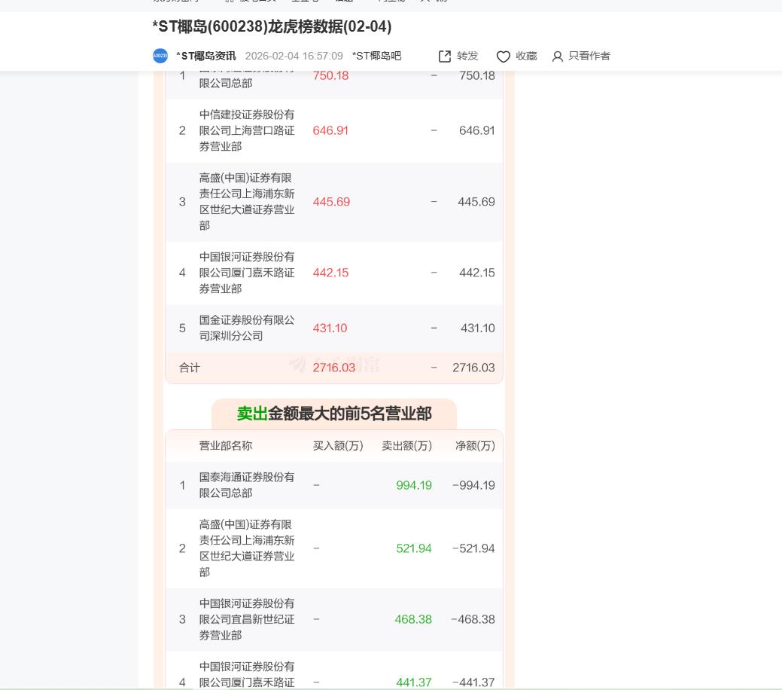Click the 转发 share button label

coord(467,56)
